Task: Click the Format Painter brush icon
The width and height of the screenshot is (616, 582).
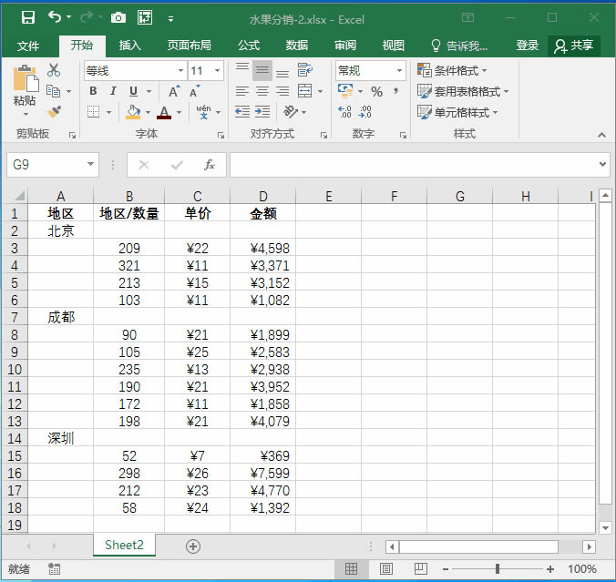Action: tap(53, 112)
